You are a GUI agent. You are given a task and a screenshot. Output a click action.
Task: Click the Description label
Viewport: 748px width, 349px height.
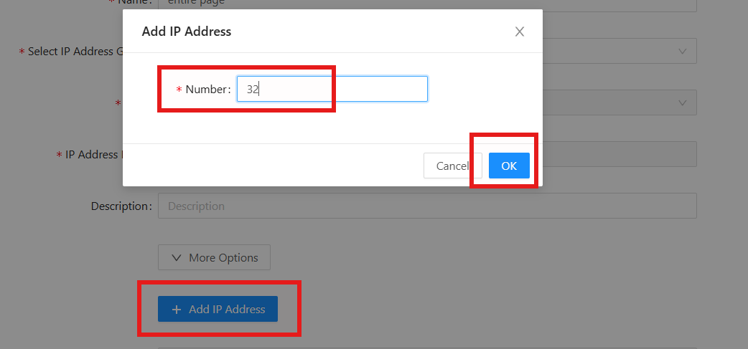click(x=121, y=206)
